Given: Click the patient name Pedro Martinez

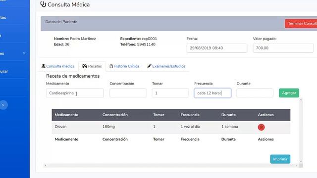Looking at the screenshot, I should [x=83, y=39].
